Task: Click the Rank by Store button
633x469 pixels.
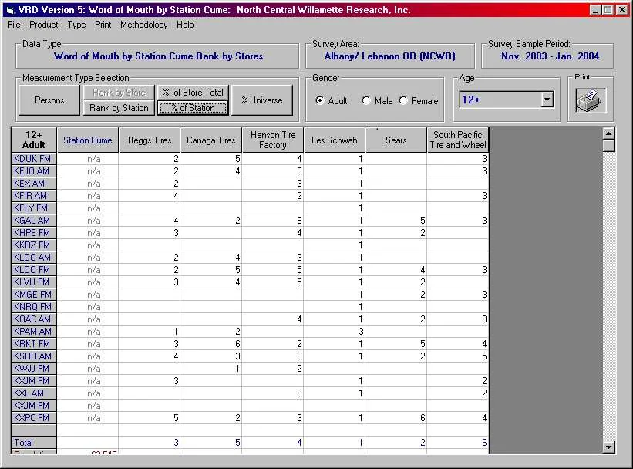Action: [119, 93]
